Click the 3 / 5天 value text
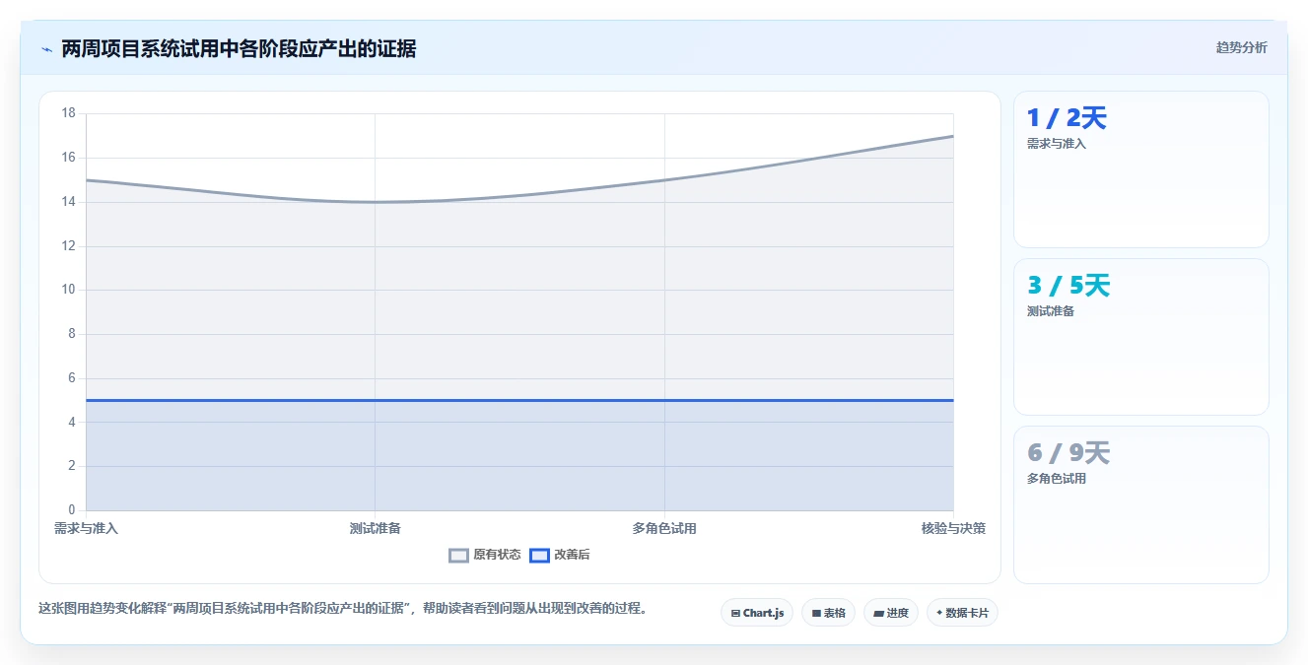Screen dimensions: 1308x665 pyautogui.click(x=1068, y=286)
